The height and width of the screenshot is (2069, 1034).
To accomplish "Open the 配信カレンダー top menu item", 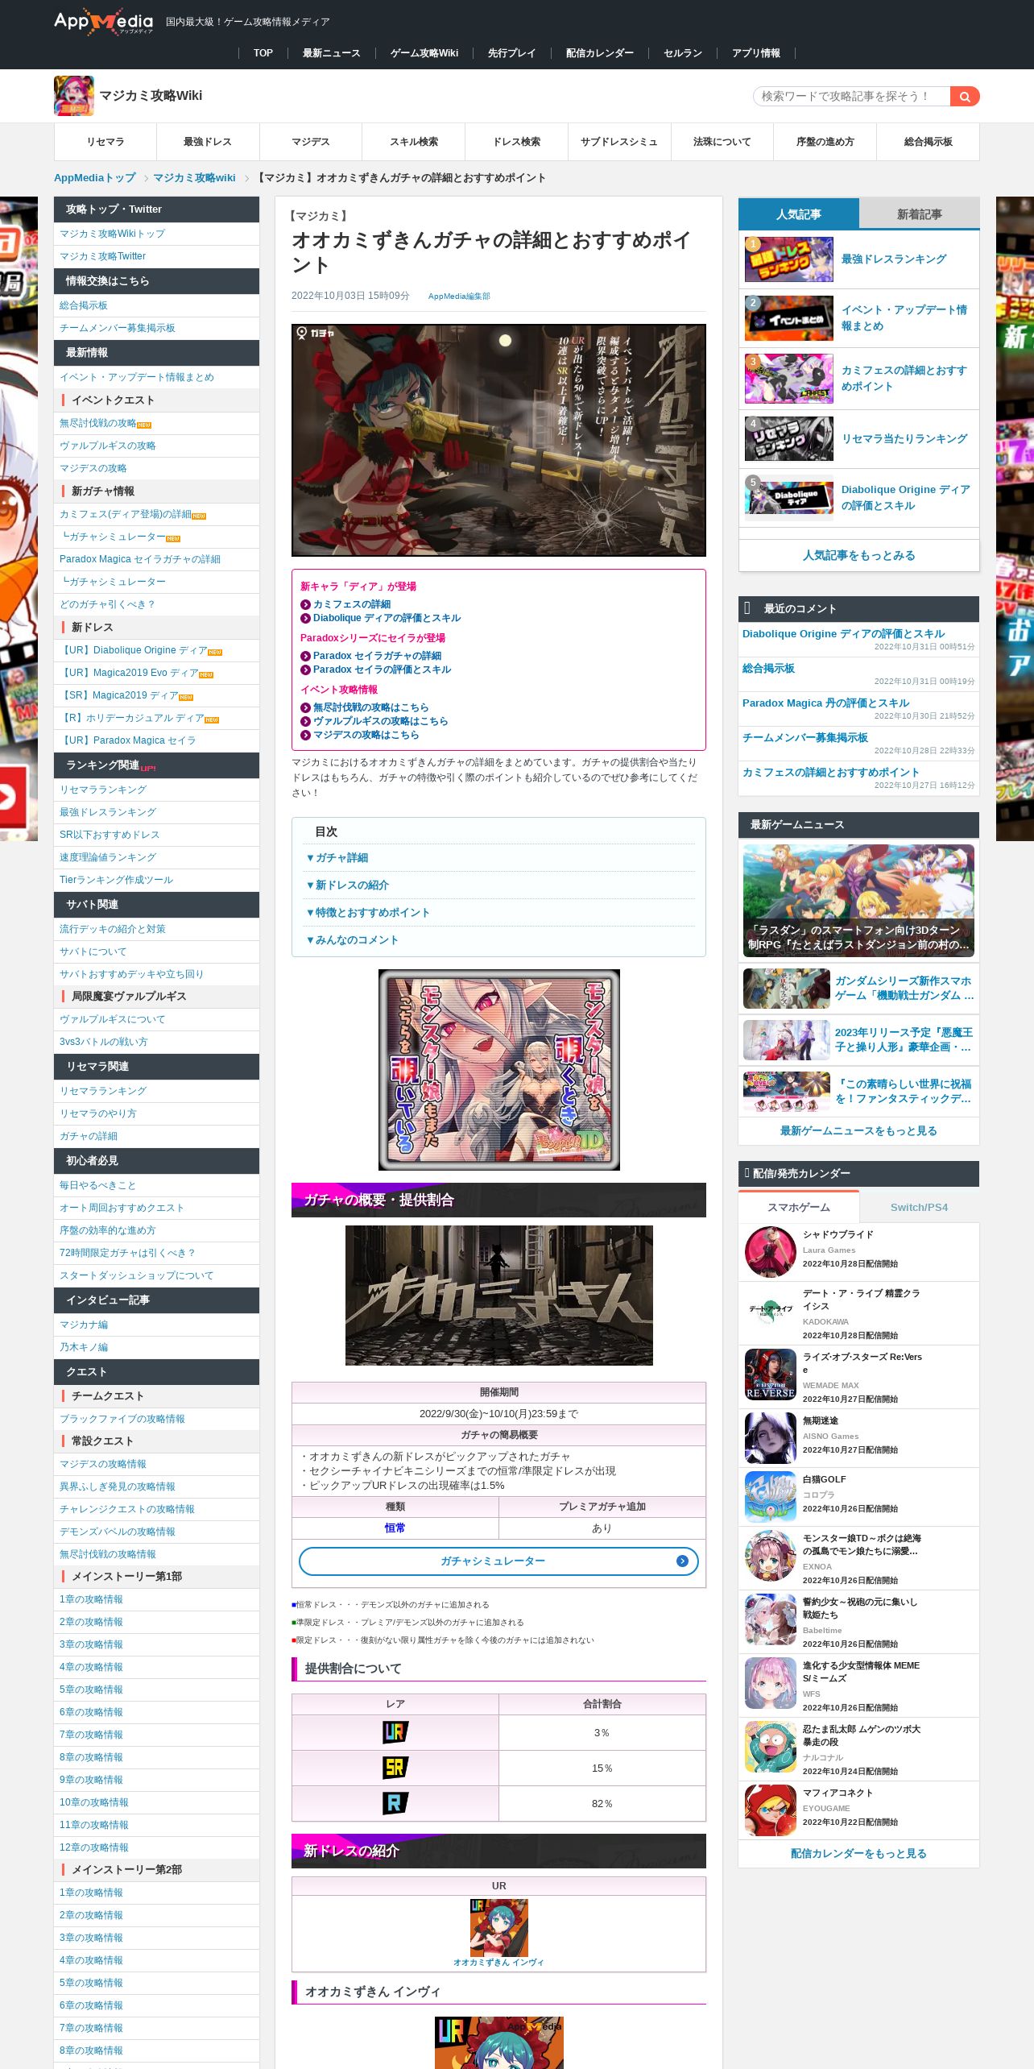I will 600,53.
